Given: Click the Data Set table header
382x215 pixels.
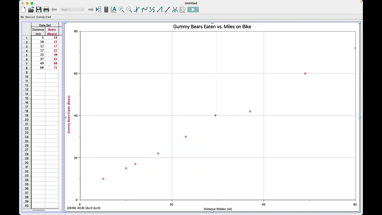Looking at the screenshot, I should (45, 25).
